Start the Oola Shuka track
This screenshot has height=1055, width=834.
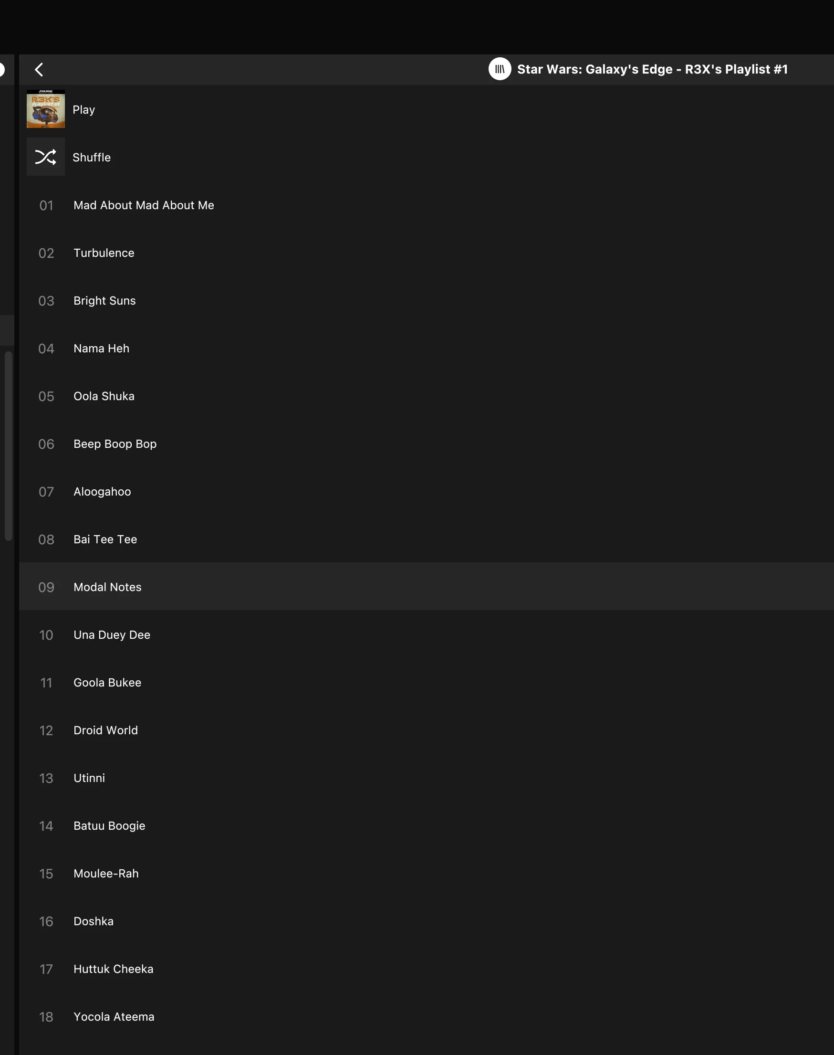point(104,396)
